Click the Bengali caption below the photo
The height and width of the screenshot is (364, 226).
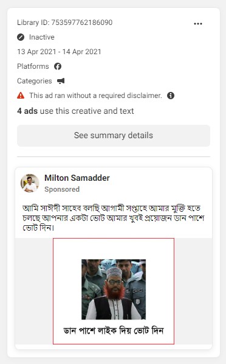114,331
